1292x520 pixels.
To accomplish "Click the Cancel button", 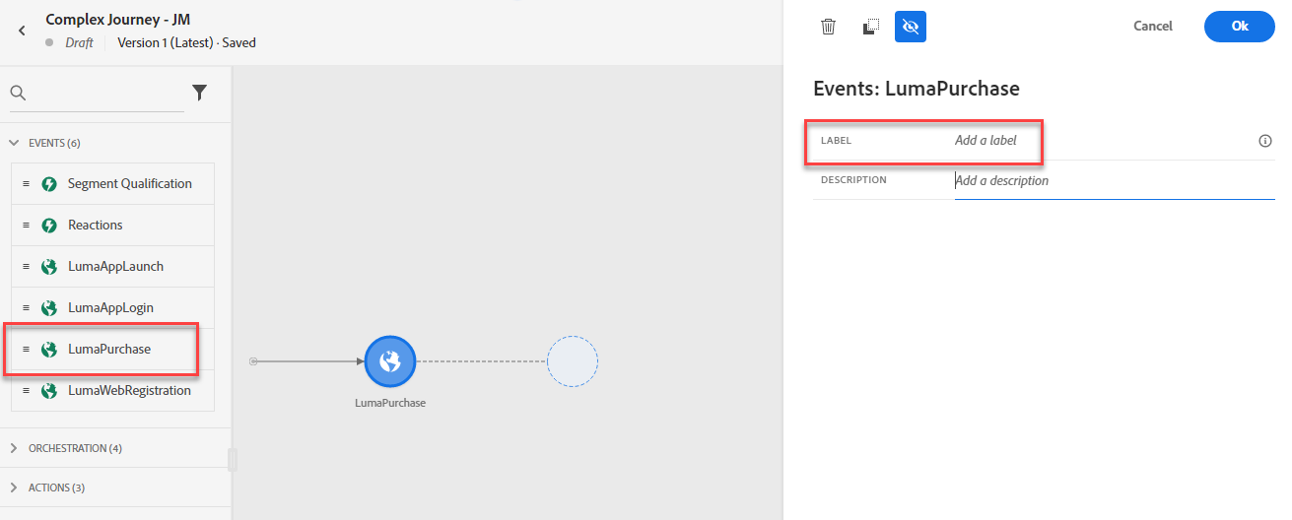I will click(1153, 27).
